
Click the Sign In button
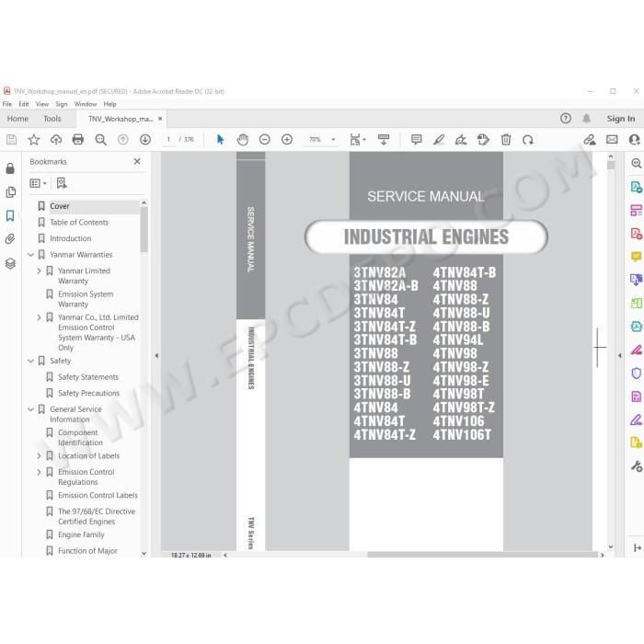621,119
